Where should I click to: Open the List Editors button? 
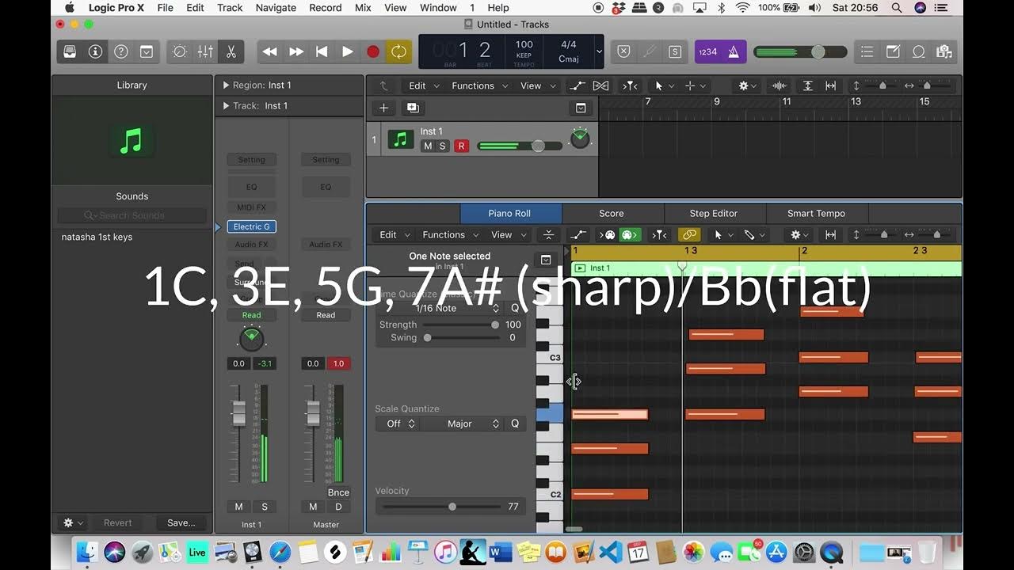click(867, 51)
